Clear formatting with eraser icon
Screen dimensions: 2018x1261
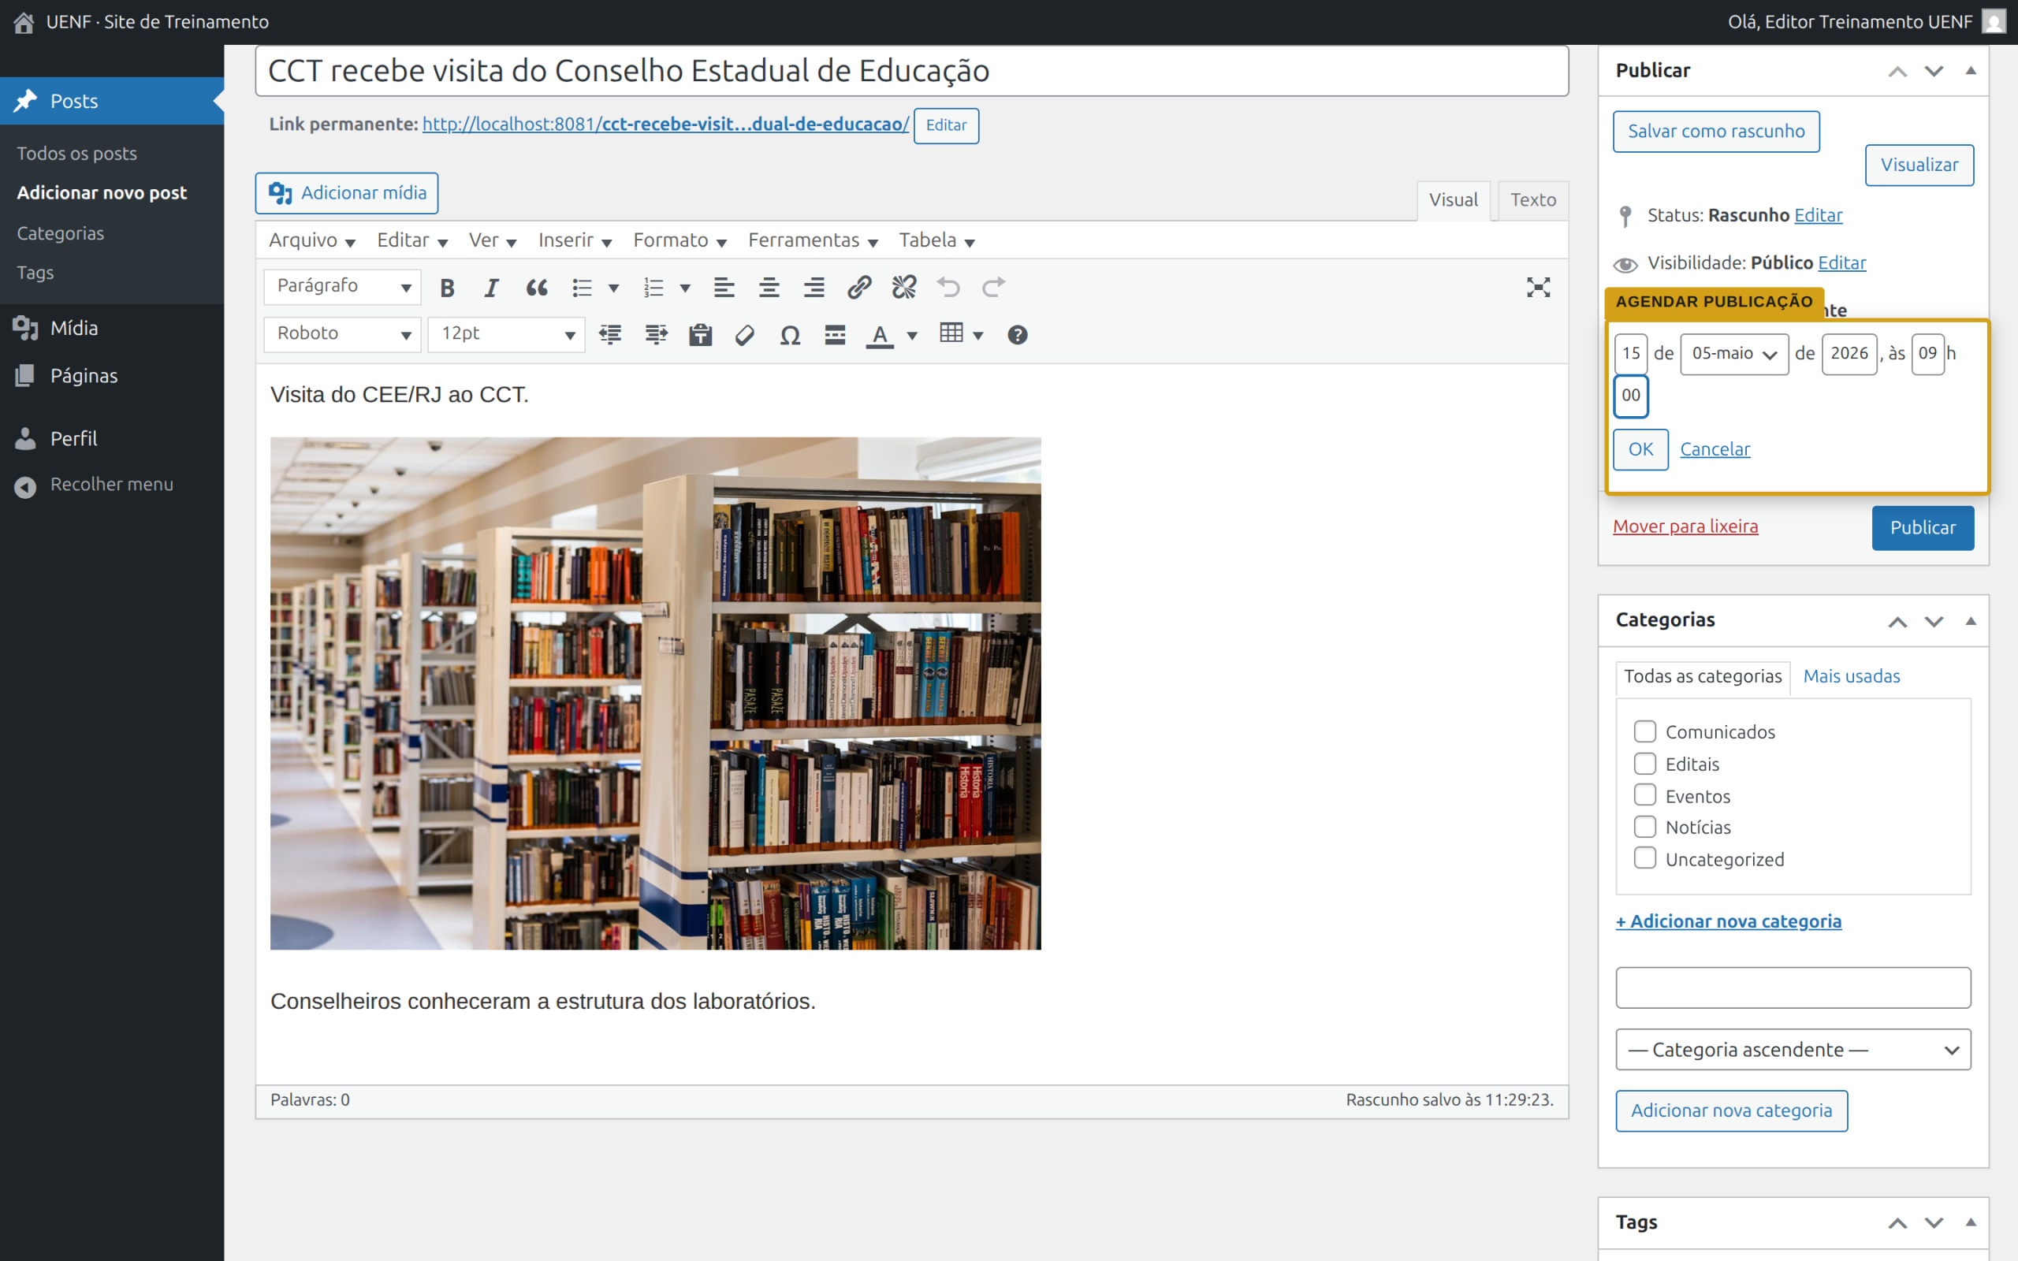click(x=745, y=335)
